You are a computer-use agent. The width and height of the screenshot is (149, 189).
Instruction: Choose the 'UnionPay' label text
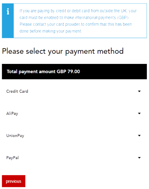(15, 136)
